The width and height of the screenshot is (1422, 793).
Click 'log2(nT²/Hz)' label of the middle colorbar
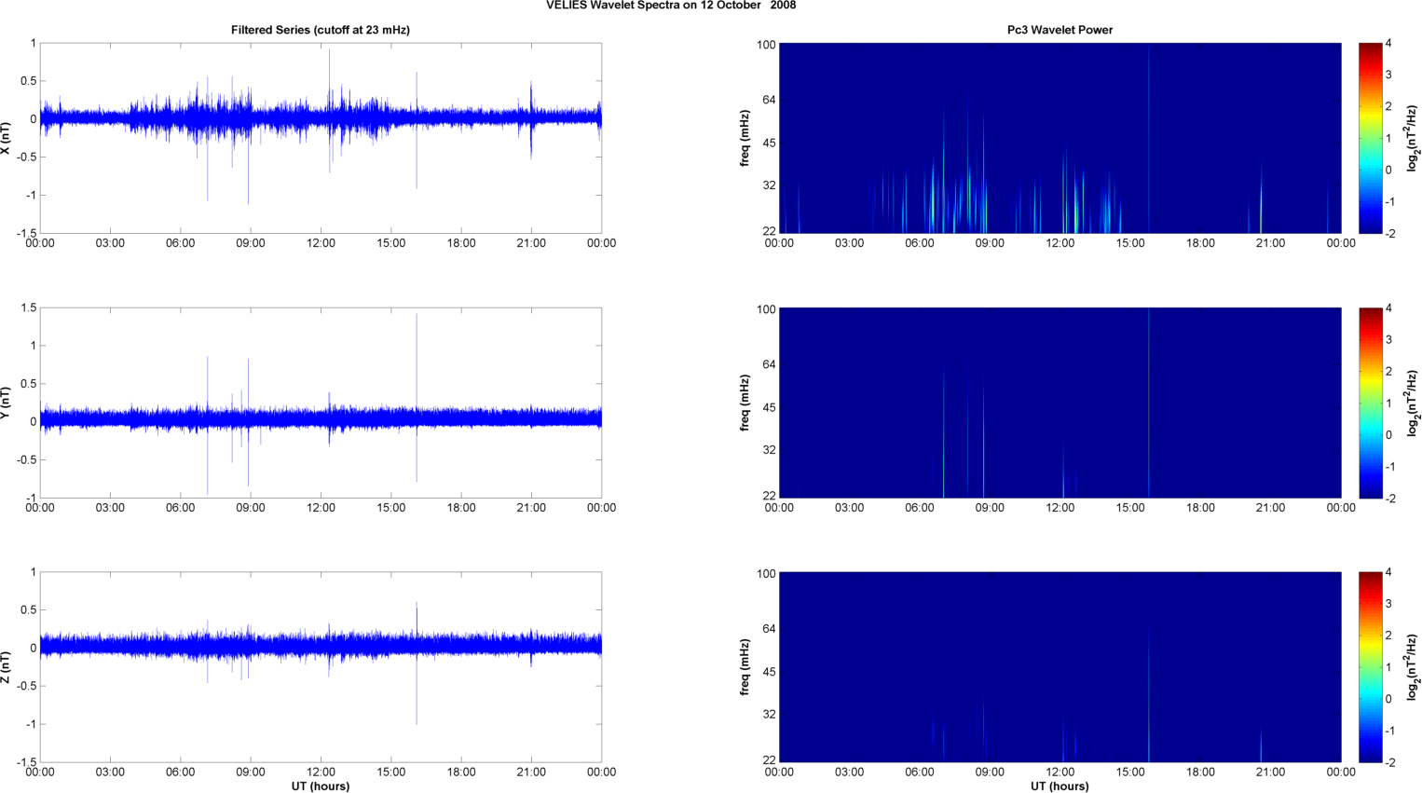[x=1414, y=403]
